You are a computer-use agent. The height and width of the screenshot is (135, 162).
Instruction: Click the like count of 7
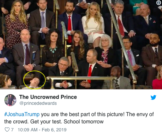12,130
